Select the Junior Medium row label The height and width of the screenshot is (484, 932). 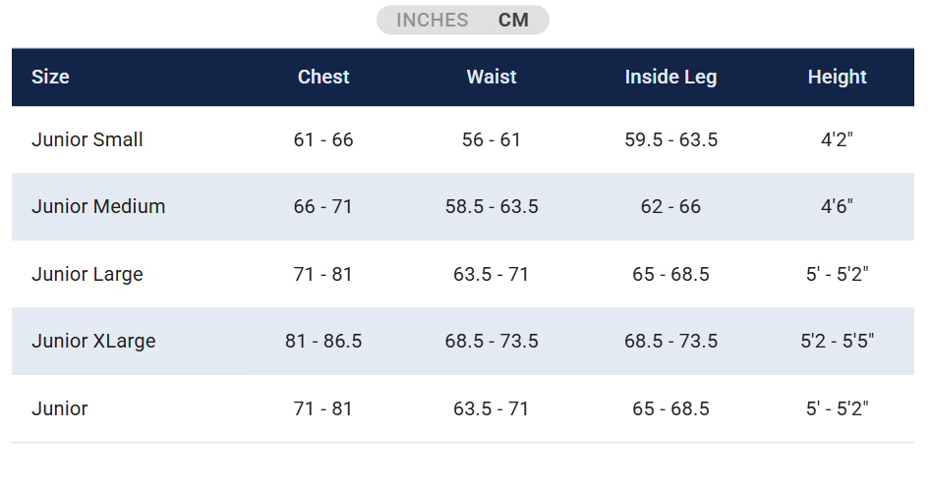click(98, 206)
